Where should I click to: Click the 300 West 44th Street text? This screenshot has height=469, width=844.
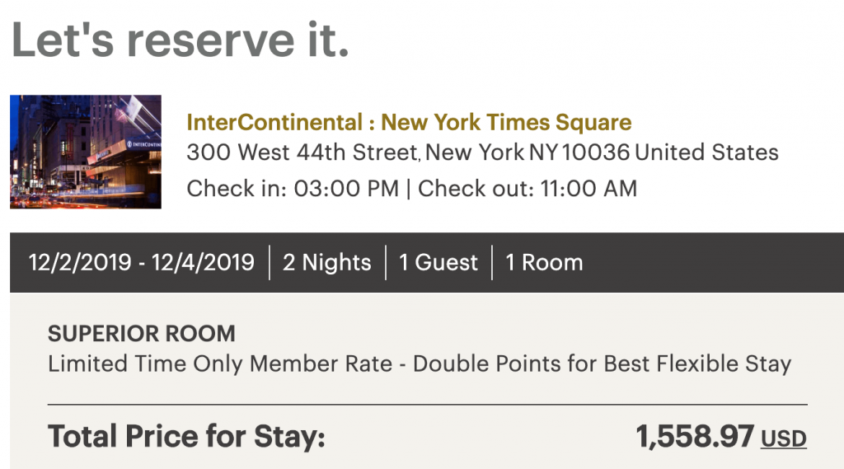pyautogui.click(x=303, y=152)
